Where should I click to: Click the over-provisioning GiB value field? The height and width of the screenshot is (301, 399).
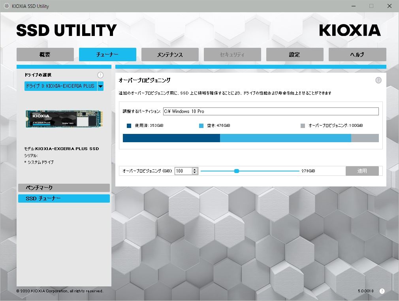pyautogui.click(x=183, y=171)
